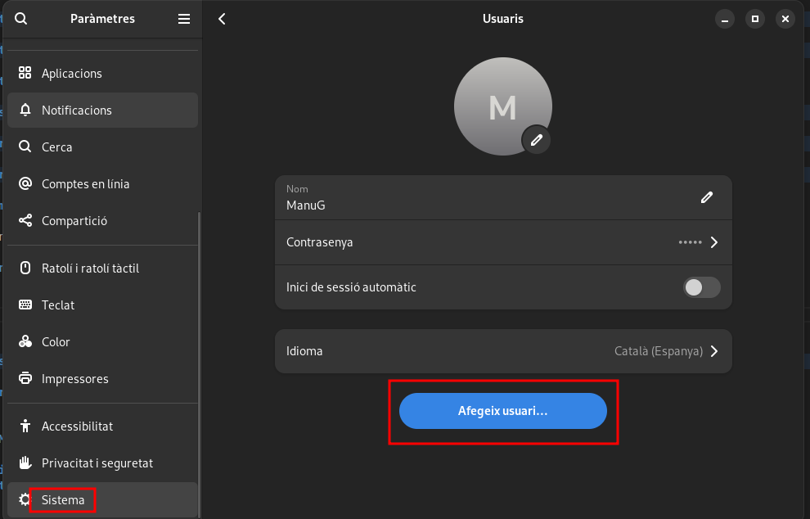Edit the name ManuG with pencil icon

coord(707,197)
